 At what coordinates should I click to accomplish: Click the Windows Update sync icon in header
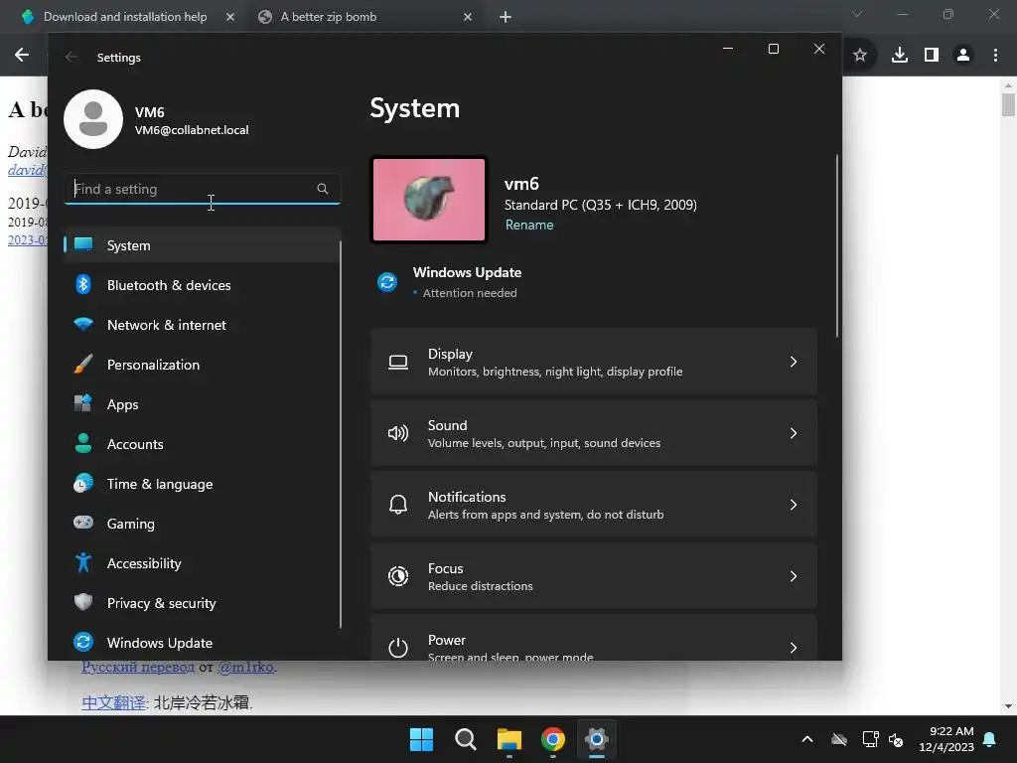click(x=387, y=282)
